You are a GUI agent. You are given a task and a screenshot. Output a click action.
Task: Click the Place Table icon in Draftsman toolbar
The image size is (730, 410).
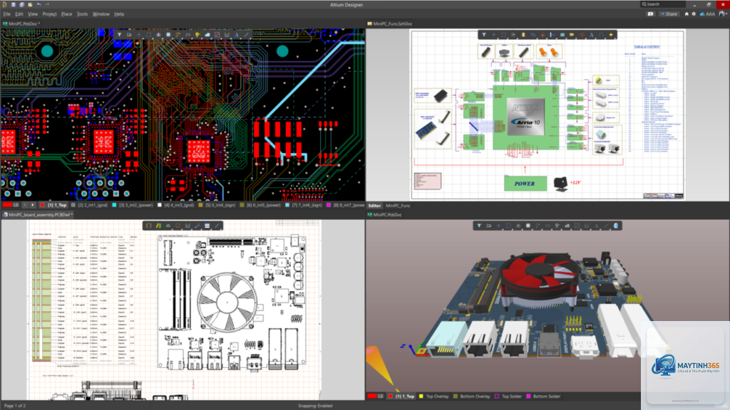pos(207,226)
